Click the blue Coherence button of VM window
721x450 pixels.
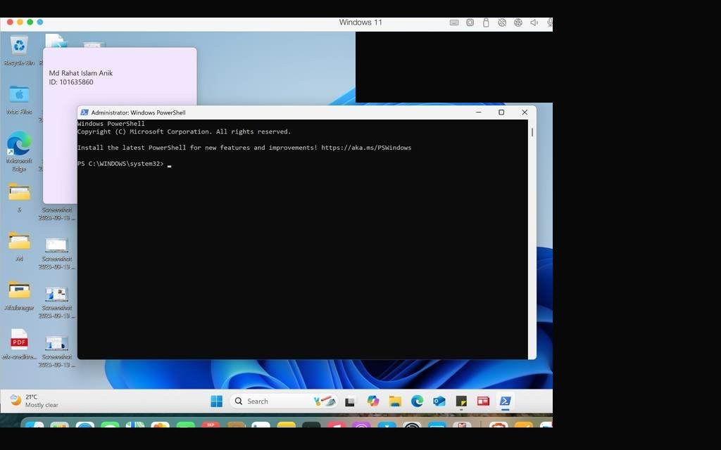click(40, 22)
